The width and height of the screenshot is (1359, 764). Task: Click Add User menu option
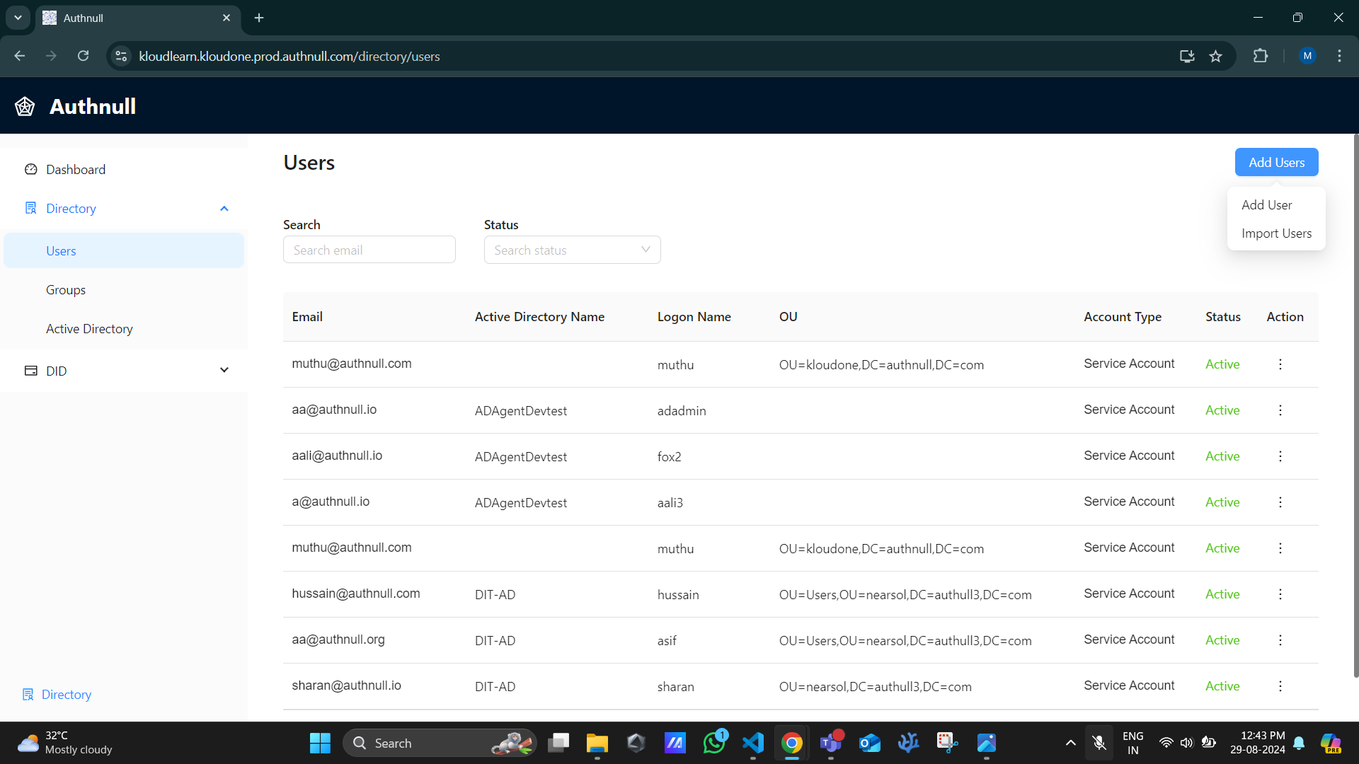tap(1266, 204)
